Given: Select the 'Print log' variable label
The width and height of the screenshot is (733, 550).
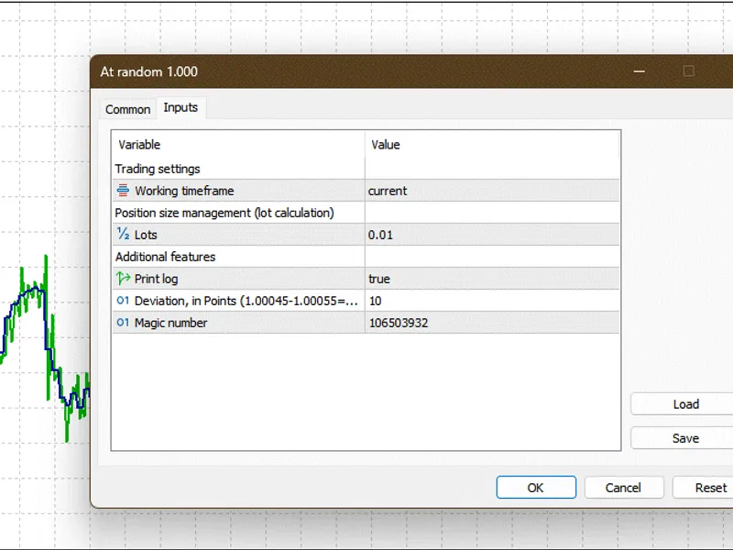Looking at the screenshot, I should pos(156,279).
